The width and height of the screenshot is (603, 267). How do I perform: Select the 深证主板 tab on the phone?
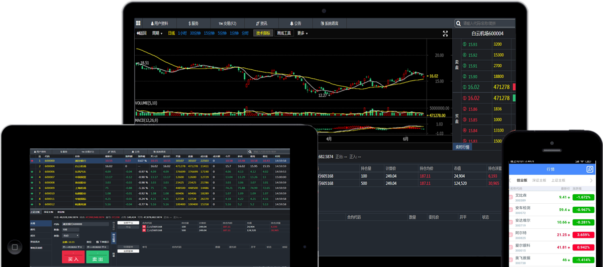point(539,180)
